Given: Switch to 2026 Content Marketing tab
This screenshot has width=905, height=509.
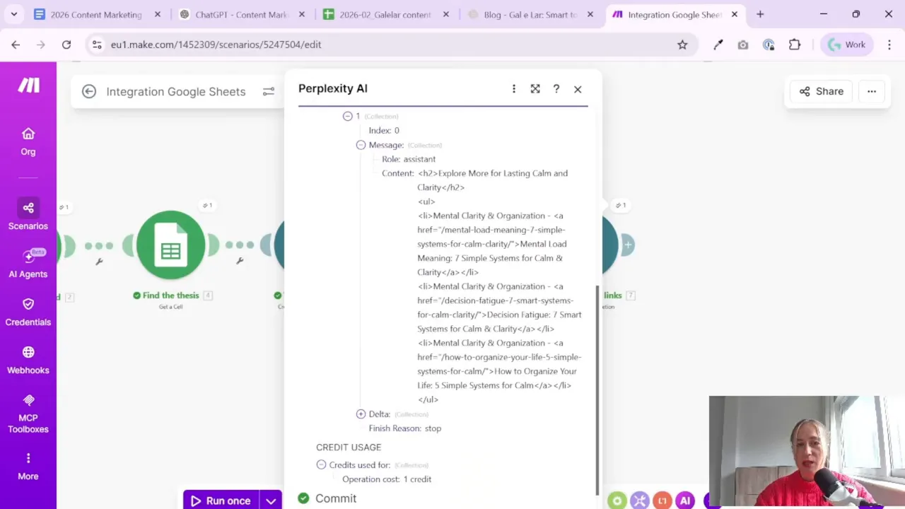Looking at the screenshot, I should click(x=96, y=14).
